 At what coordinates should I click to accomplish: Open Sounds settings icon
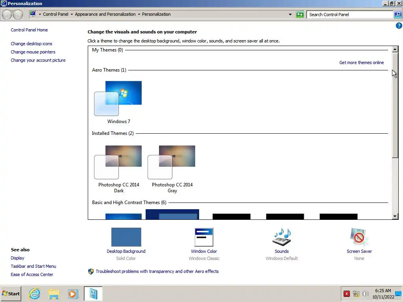click(282, 237)
